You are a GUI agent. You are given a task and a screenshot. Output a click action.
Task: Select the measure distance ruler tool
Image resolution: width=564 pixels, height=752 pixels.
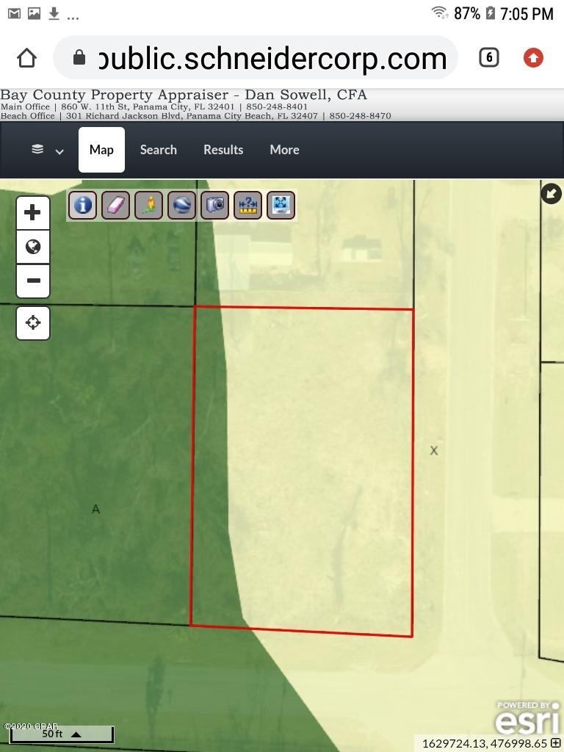coord(247,205)
